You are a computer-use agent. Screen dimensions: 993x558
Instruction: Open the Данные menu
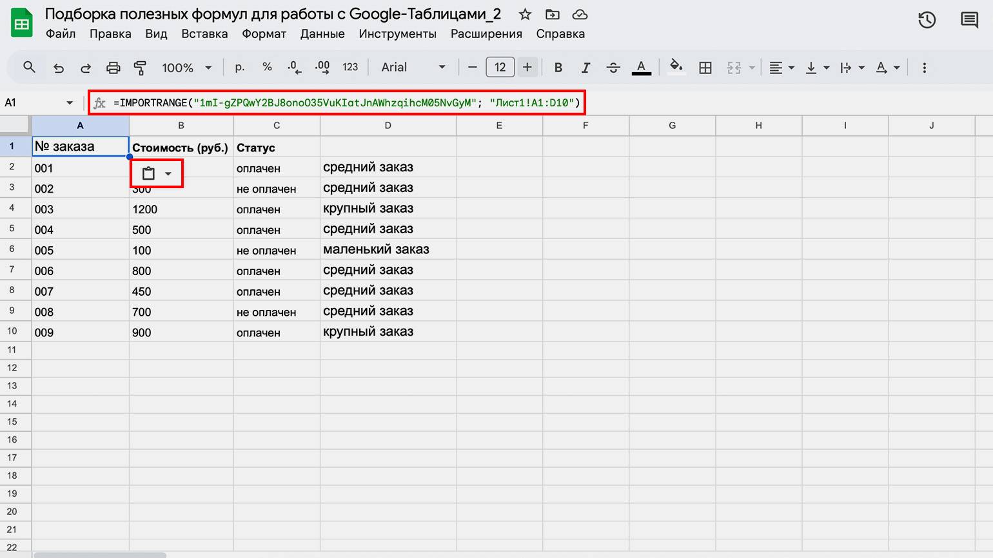[x=322, y=34]
